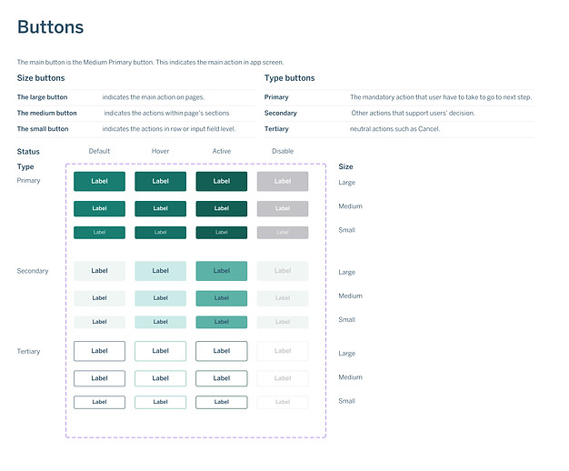Click the medium Tertiary Active outlined button
Screen dimensions: 569x471
click(x=222, y=378)
